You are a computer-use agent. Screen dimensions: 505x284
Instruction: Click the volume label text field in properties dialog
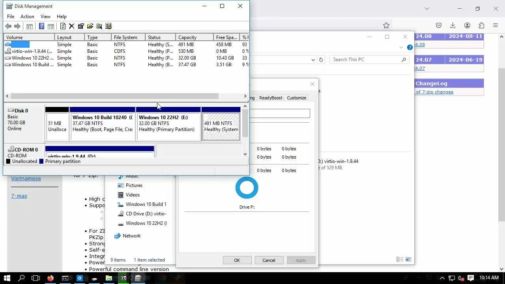pos(281,114)
